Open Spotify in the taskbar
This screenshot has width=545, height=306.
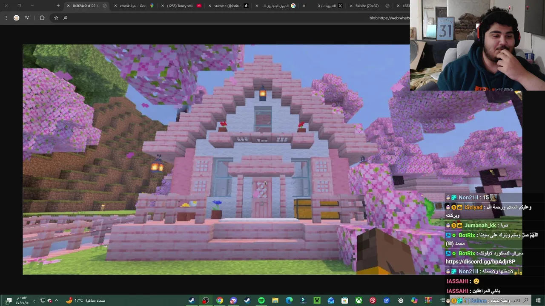point(261,300)
